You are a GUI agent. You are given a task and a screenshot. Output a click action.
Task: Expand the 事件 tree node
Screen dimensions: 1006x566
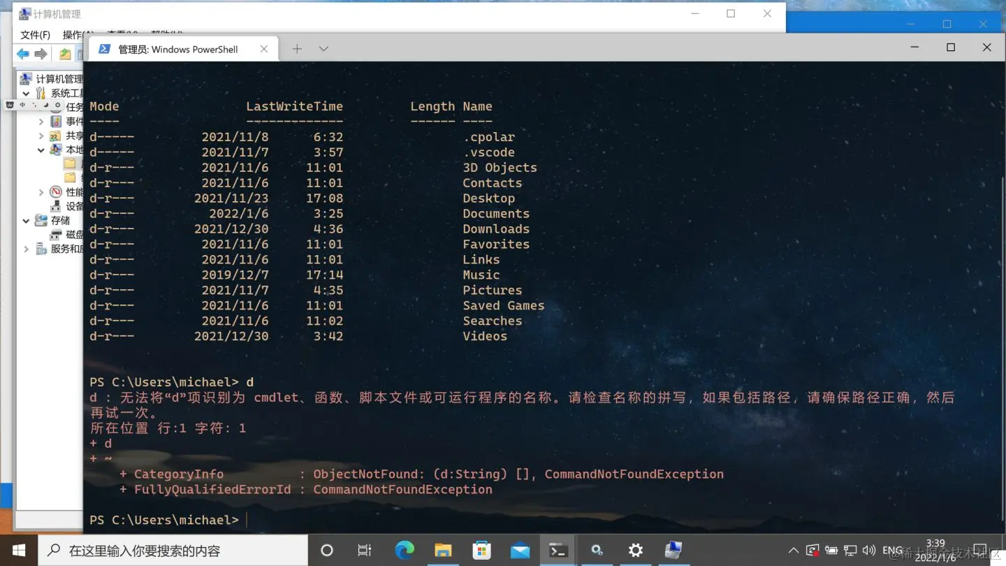pos(41,122)
